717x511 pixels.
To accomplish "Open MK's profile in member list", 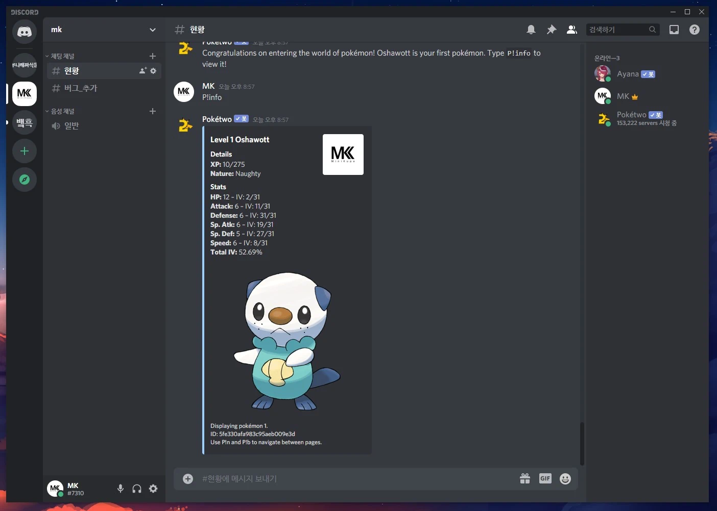I will tap(648, 96).
